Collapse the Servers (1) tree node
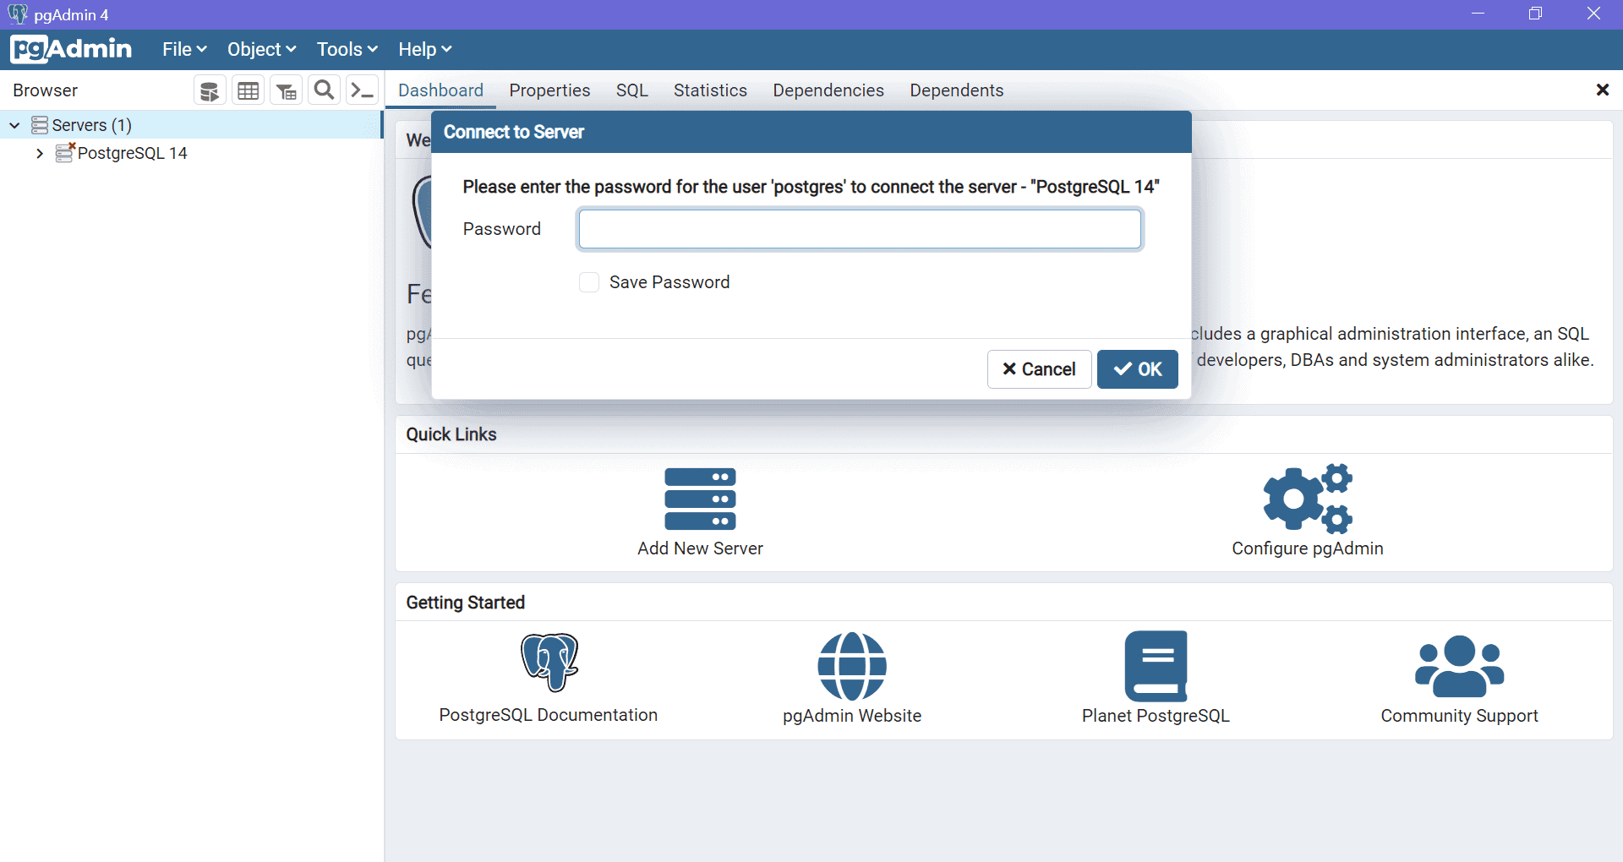 [14, 125]
